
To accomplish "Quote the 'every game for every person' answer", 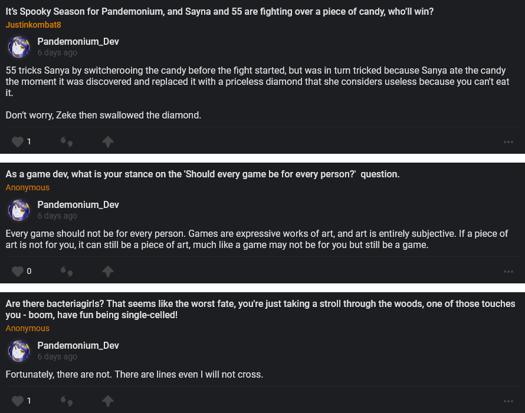I will click(x=67, y=271).
